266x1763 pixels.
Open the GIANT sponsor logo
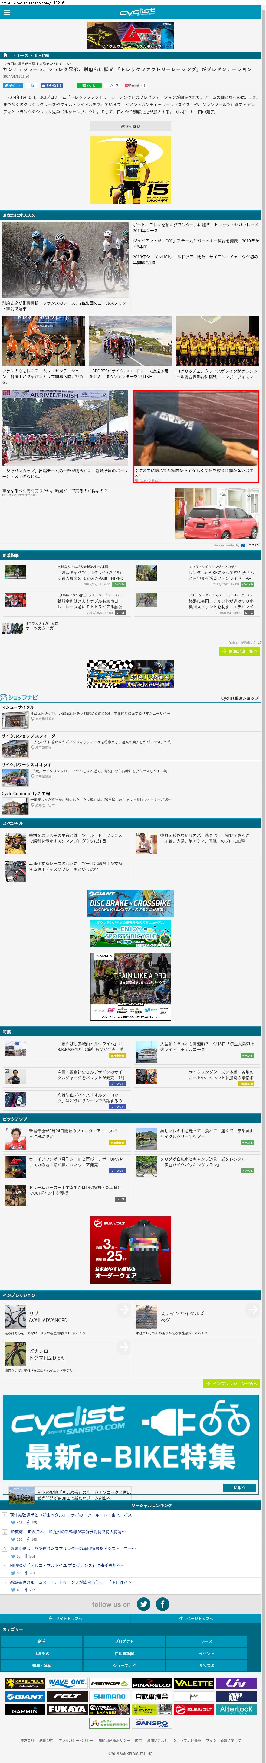pos(25,1696)
